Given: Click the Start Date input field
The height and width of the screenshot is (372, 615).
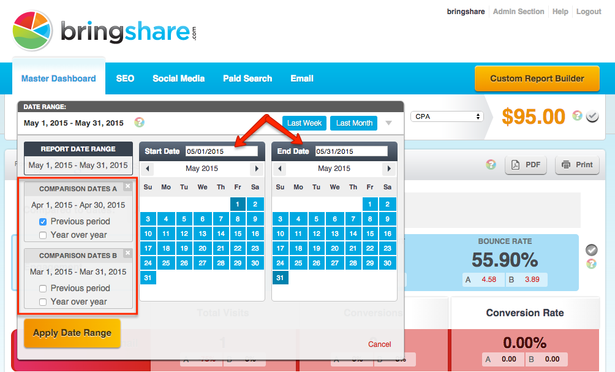Looking at the screenshot, I should point(222,151).
